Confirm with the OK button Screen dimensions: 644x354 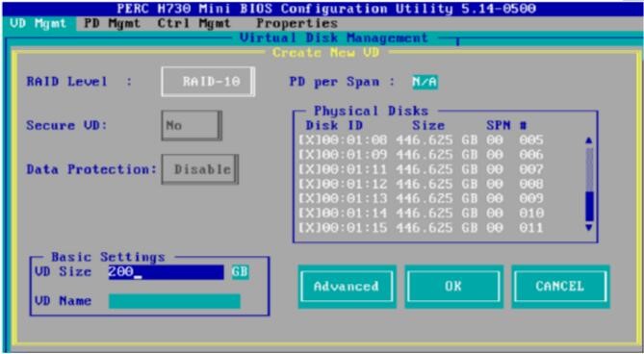point(453,287)
